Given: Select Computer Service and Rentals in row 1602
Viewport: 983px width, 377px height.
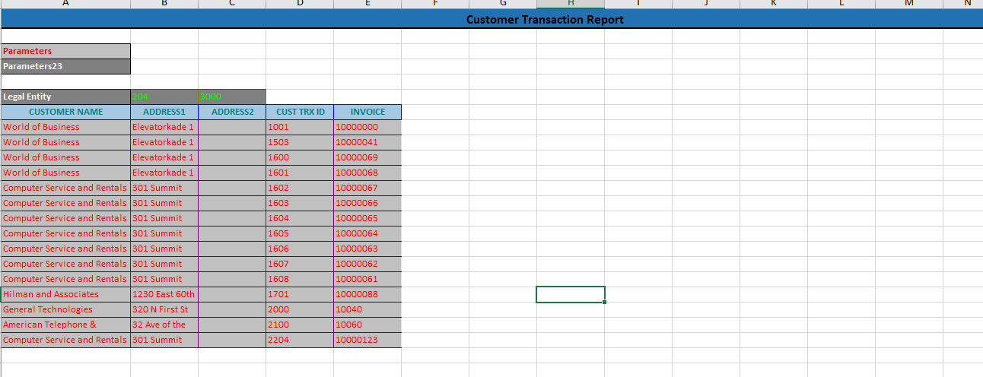Looking at the screenshot, I should [65, 188].
